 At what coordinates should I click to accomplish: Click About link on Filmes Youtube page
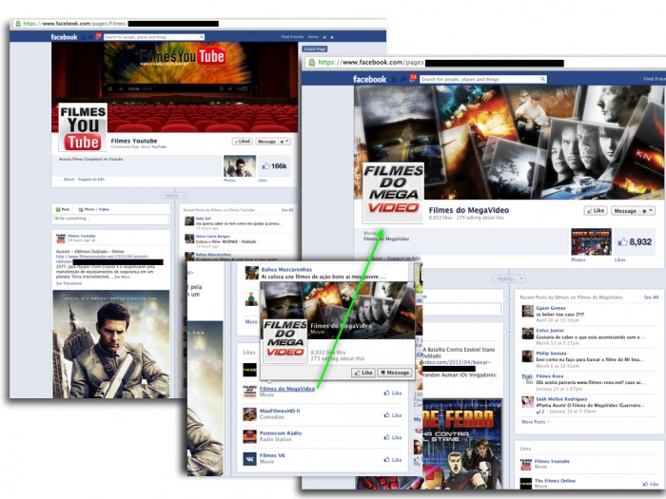click(69, 179)
